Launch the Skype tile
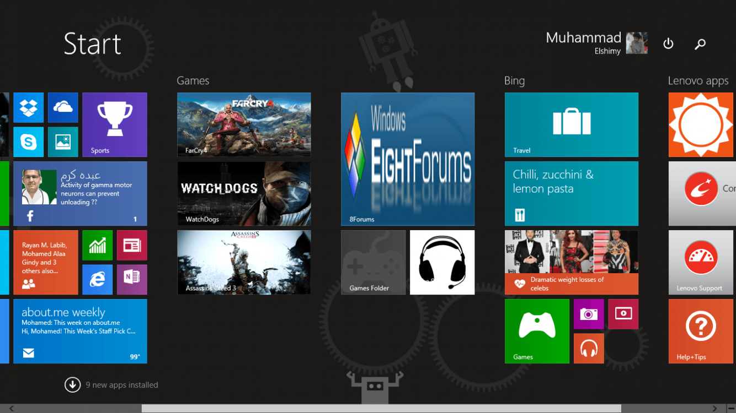Image resolution: width=736 pixels, height=413 pixels. pyautogui.click(x=29, y=142)
